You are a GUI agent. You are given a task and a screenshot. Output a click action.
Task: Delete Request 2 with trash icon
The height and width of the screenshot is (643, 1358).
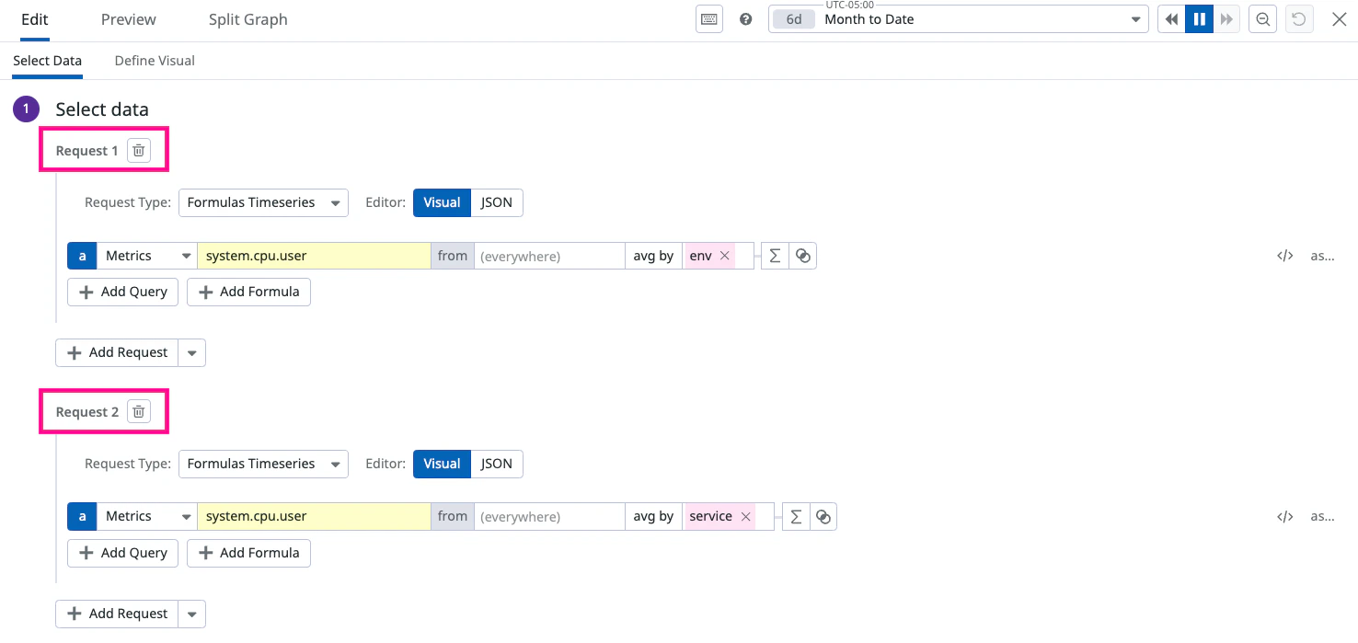tap(138, 411)
